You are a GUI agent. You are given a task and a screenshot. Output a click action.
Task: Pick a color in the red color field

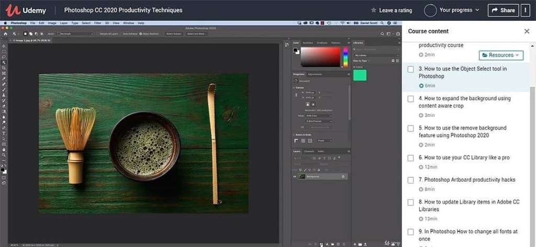(320, 57)
